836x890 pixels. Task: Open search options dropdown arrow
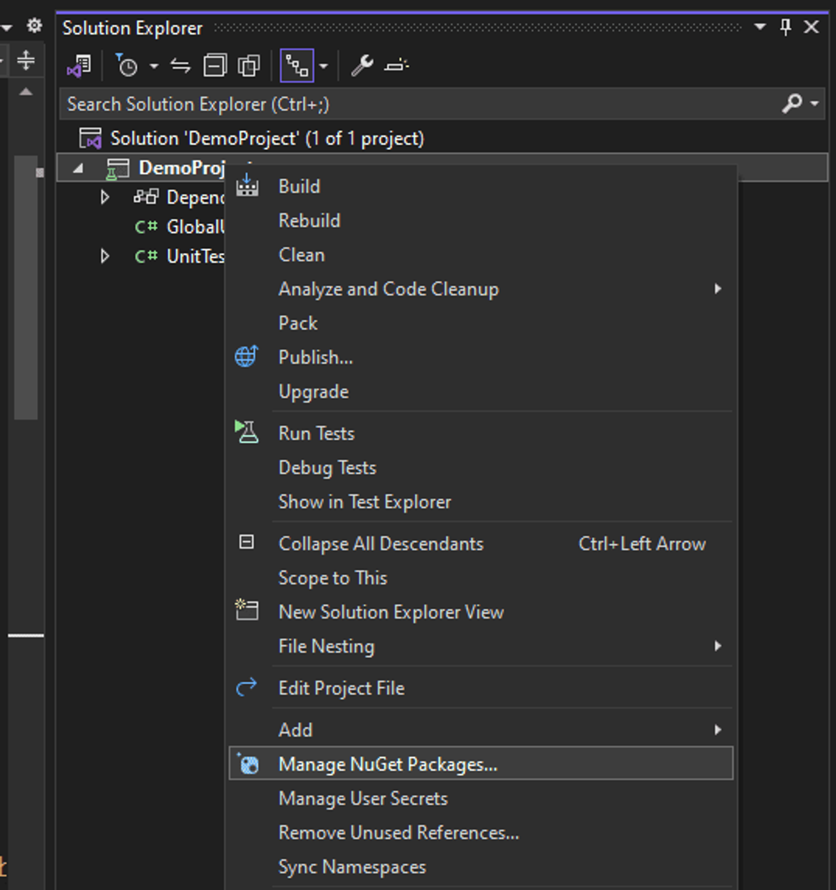(x=814, y=104)
